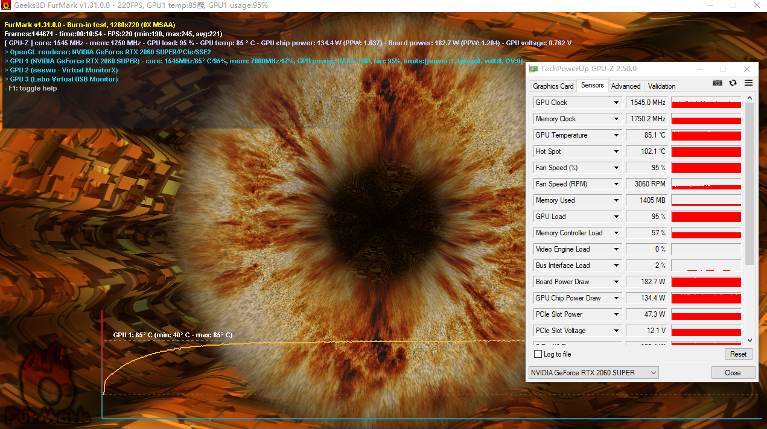Click the GPU-Z title bar app icon
The image size is (767, 429).
coord(533,69)
